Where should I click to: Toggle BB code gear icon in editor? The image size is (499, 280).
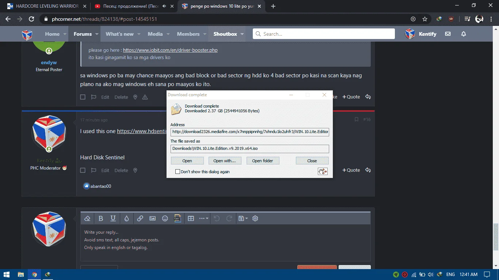coord(255,218)
